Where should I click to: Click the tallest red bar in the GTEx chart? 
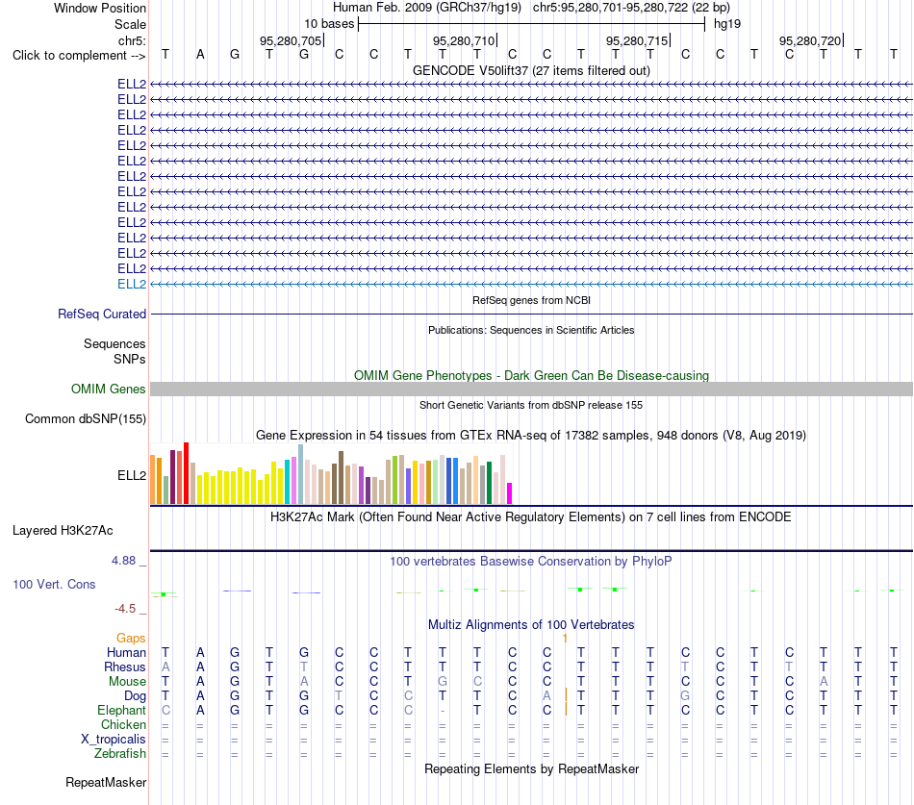pos(186,473)
